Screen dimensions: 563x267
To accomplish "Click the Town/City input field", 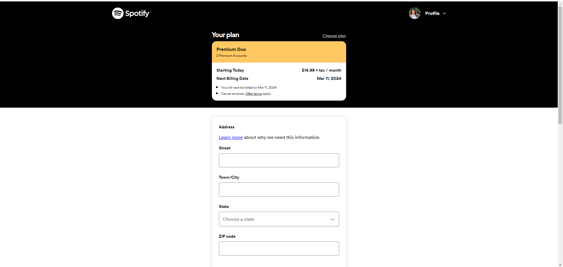I will pyautogui.click(x=278, y=189).
